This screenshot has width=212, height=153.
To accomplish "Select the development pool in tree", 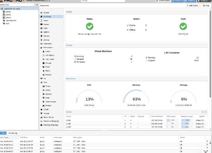I will point(11,21).
